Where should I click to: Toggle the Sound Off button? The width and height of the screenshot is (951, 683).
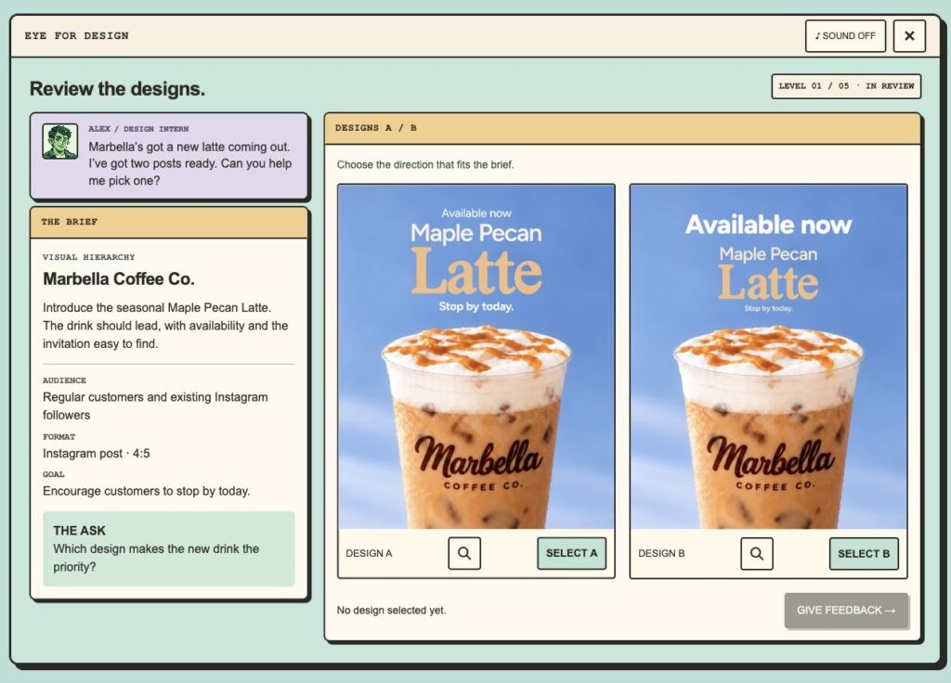[x=845, y=36]
